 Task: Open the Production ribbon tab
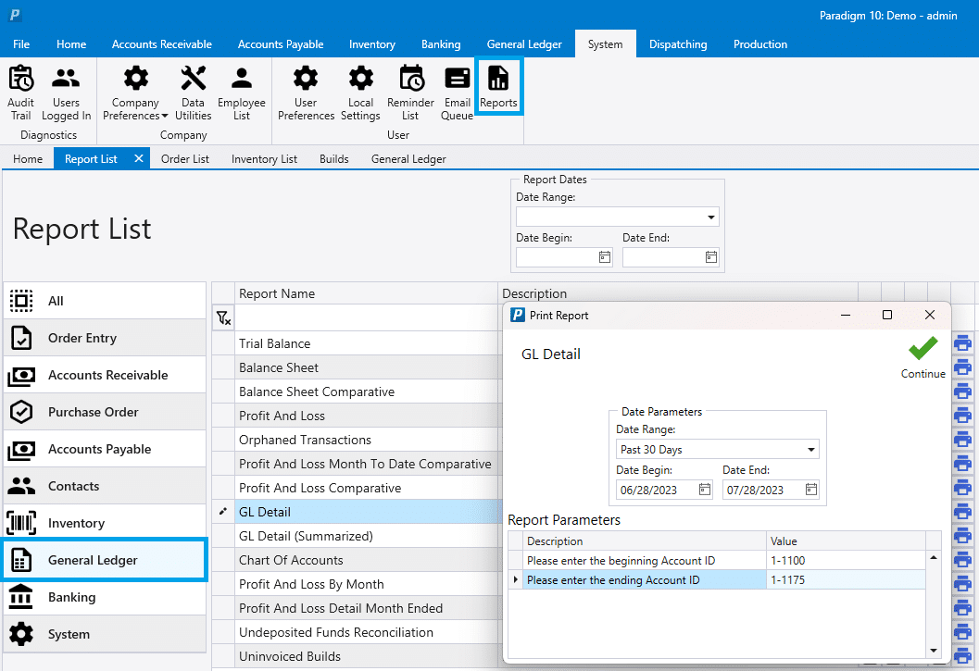pos(759,44)
